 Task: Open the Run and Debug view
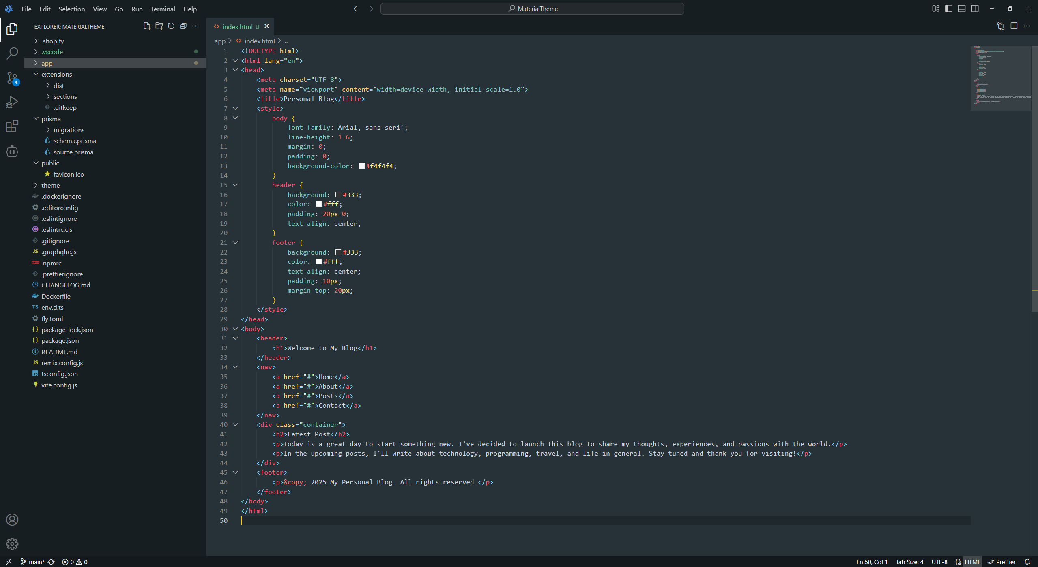pyautogui.click(x=12, y=102)
